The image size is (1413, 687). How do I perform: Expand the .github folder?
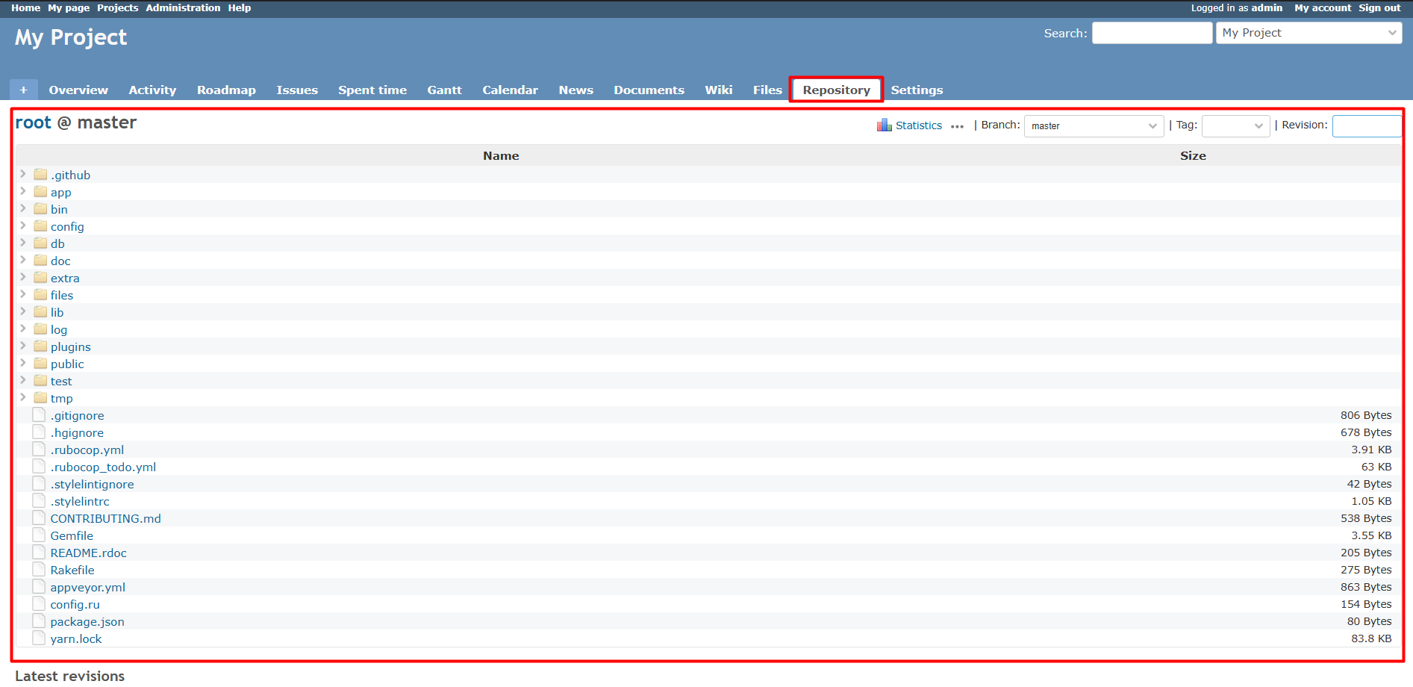pos(22,174)
